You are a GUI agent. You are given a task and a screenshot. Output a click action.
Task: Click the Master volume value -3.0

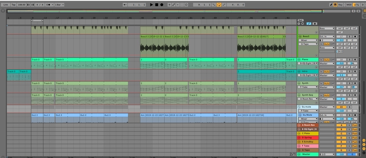pos(341,154)
